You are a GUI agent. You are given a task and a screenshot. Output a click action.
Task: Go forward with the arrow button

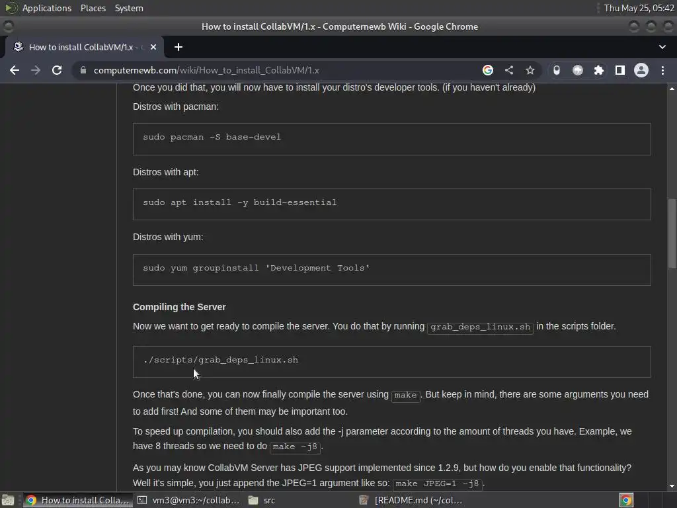click(x=36, y=70)
